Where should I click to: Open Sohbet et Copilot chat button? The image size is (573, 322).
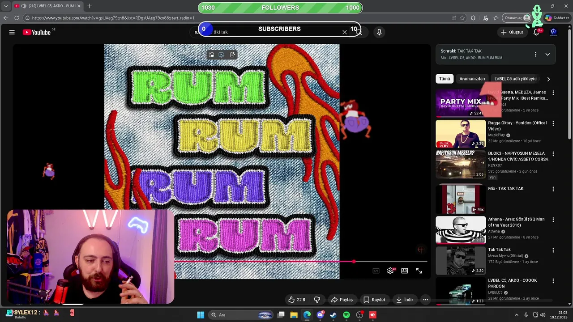click(557, 18)
